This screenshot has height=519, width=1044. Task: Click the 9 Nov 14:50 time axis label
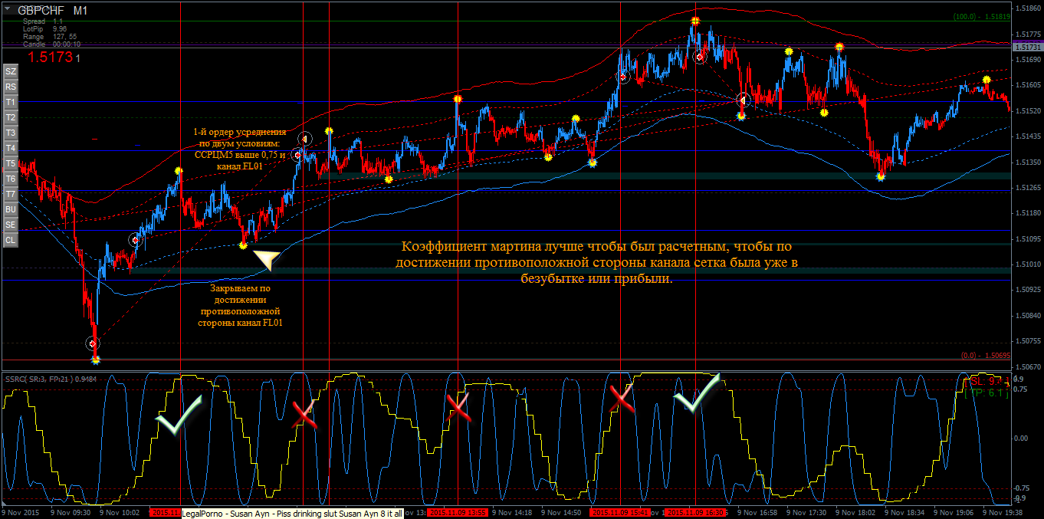[x=563, y=512]
